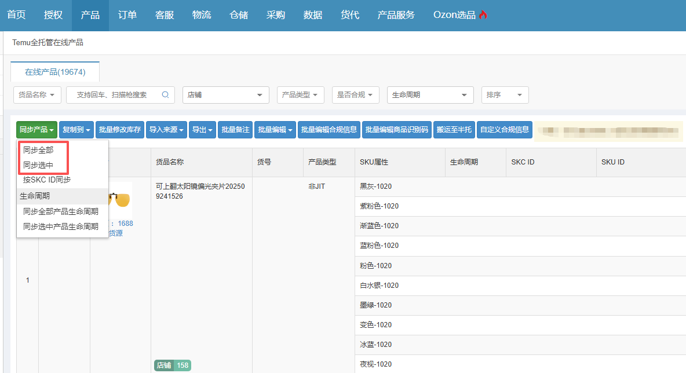Open the 店铺 dropdown filter
Image resolution: width=686 pixels, height=373 pixels.
point(225,95)
